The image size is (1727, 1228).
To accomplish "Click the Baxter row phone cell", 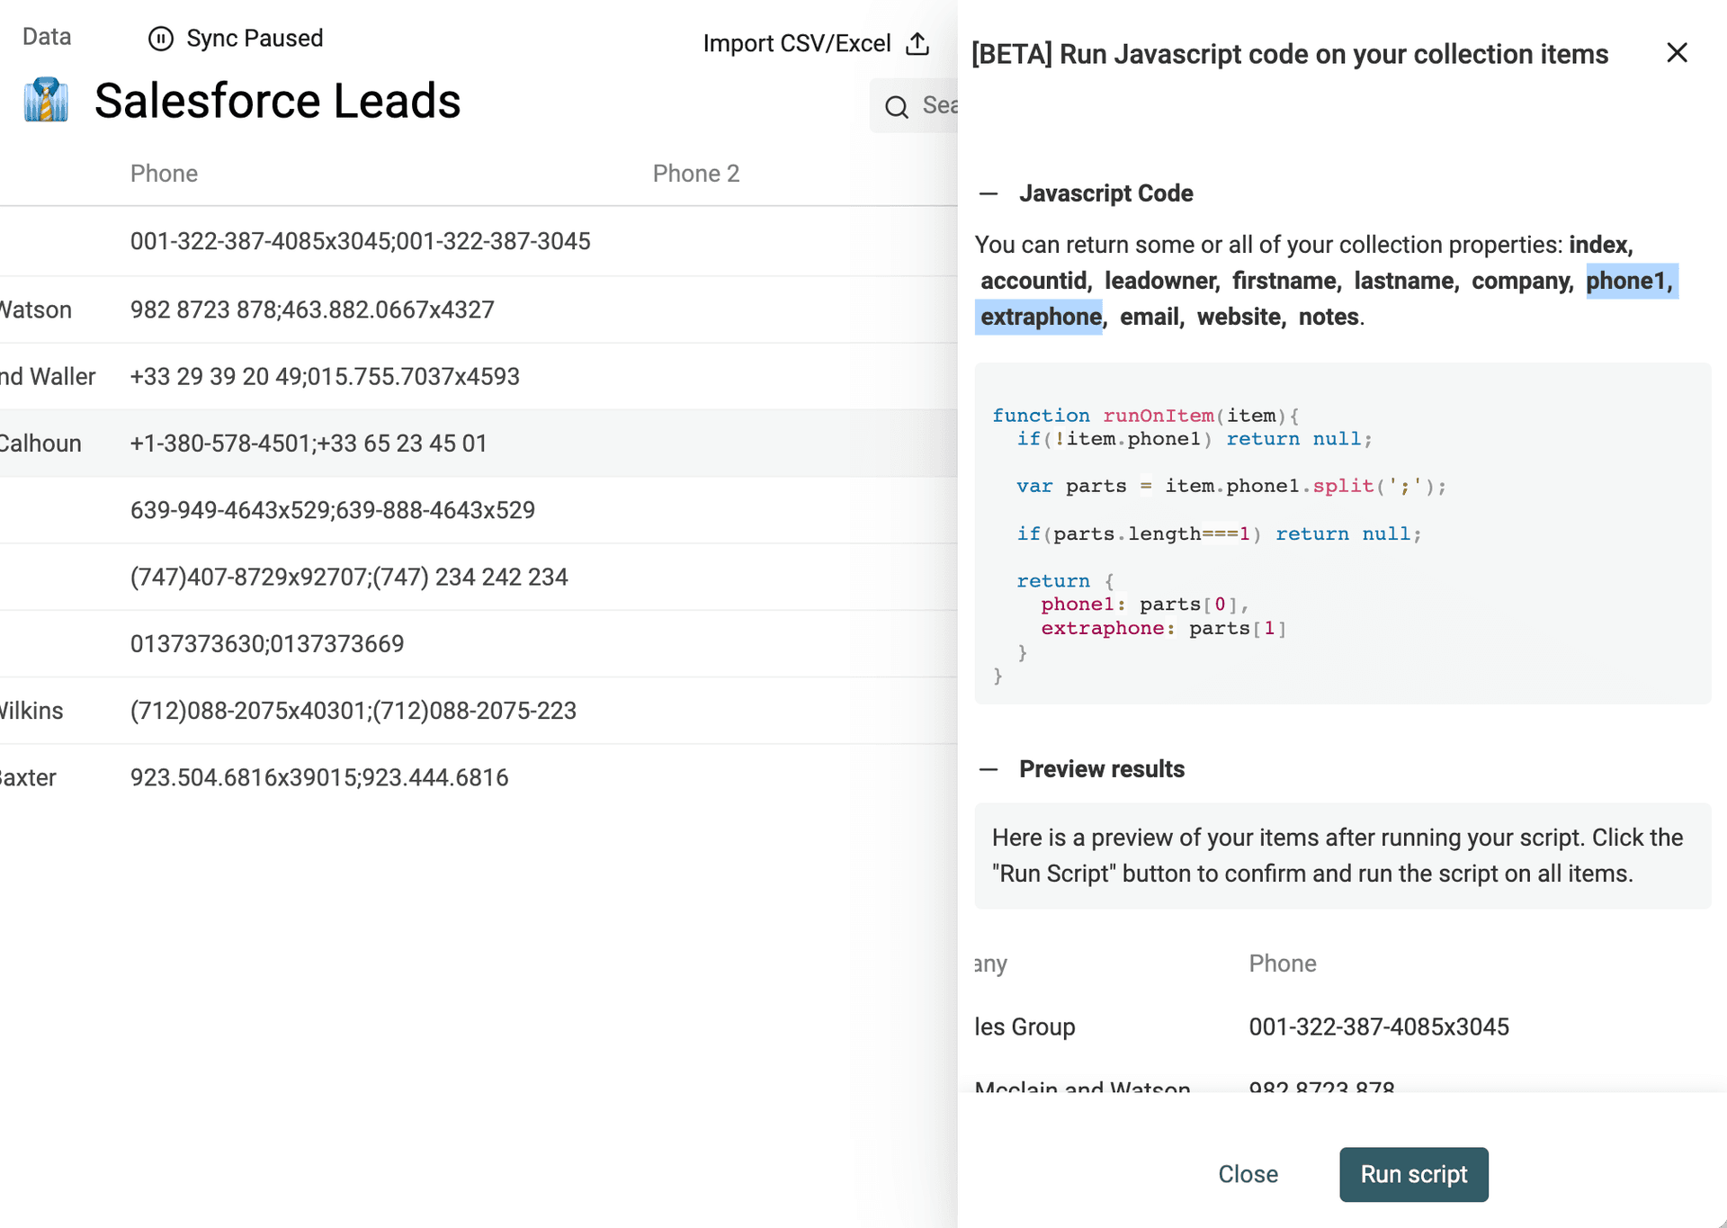I will pyautogui.click(x=319, y=777).
